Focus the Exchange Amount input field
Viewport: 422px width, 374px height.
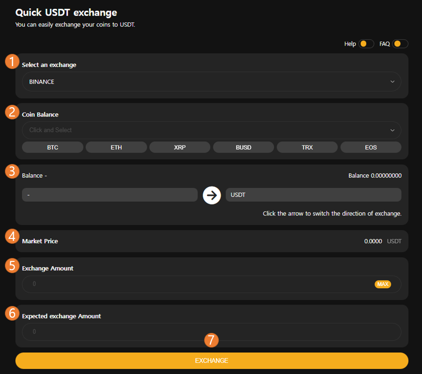196,284
